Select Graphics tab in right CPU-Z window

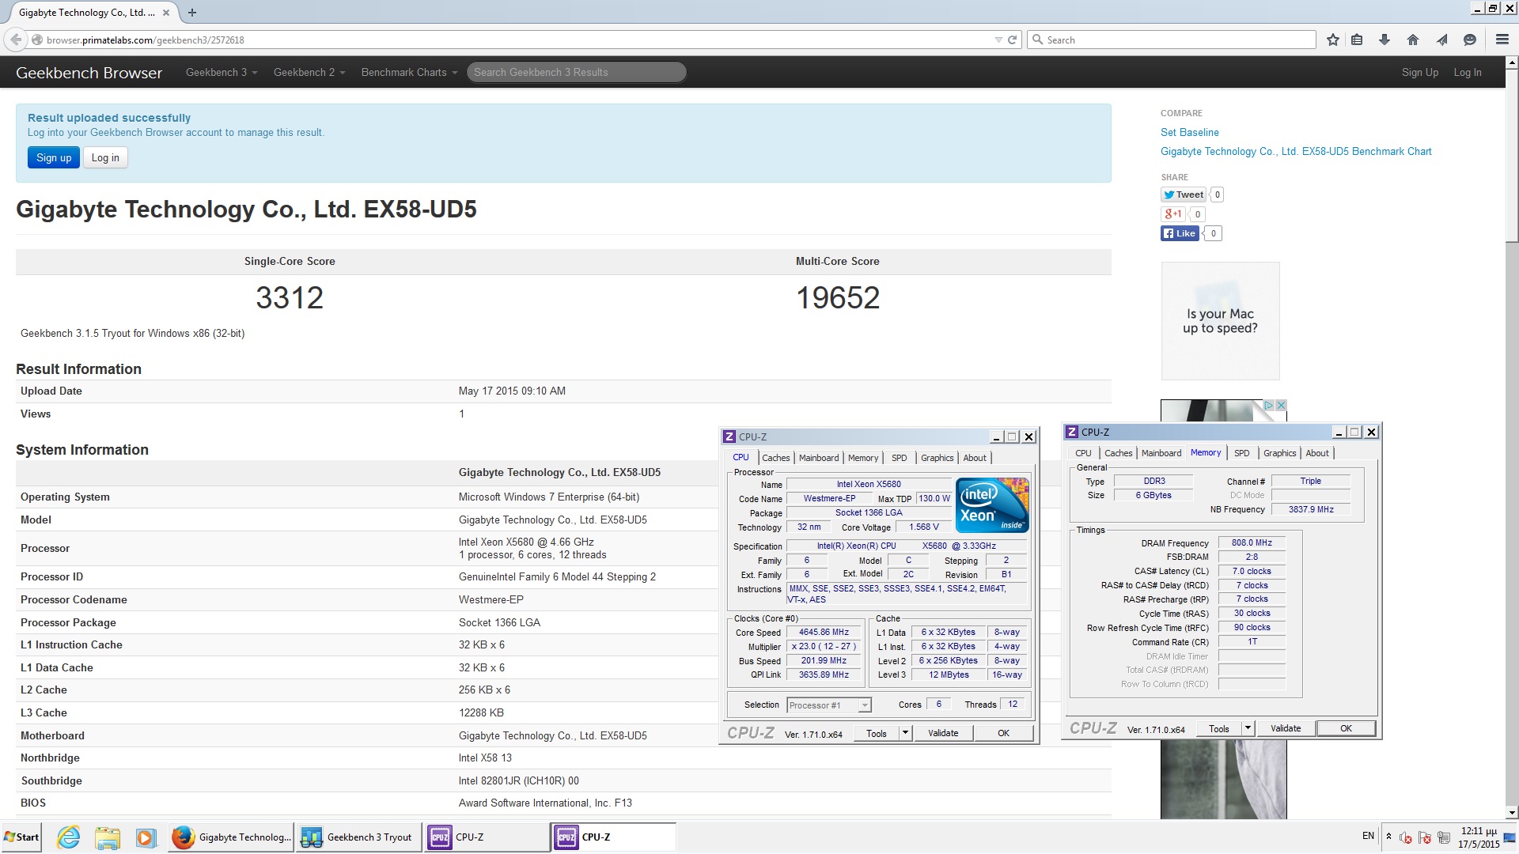coord(1279,453)
